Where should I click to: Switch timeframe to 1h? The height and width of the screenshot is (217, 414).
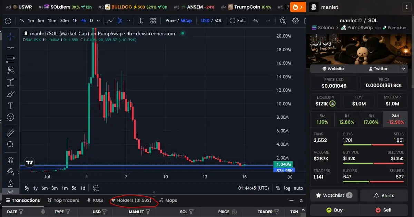click(75, 21)
